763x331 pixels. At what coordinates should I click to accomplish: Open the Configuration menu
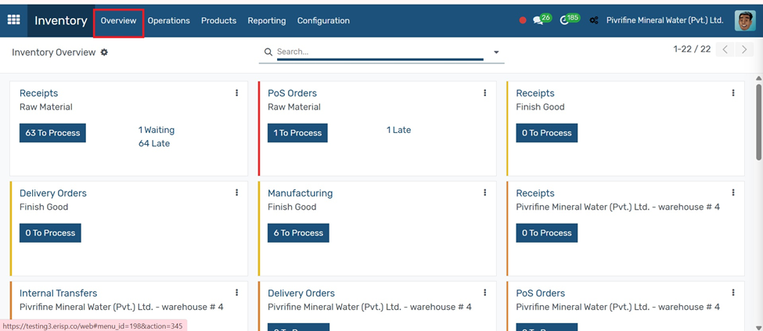click(323, 20)
